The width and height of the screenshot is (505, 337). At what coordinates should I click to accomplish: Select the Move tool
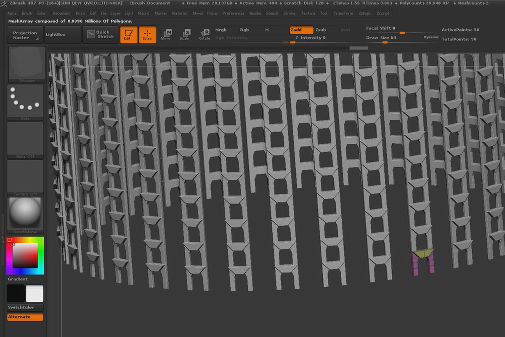pyautogui.click(x=166, y=35)
